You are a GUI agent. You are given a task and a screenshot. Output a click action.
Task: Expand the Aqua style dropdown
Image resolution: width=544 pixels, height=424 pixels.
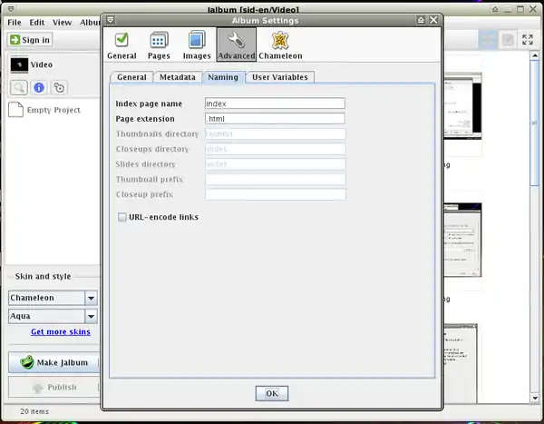(91, 316)
